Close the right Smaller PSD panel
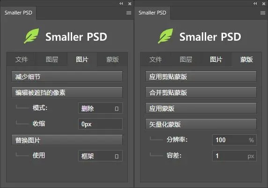 [x=264, y=4]
